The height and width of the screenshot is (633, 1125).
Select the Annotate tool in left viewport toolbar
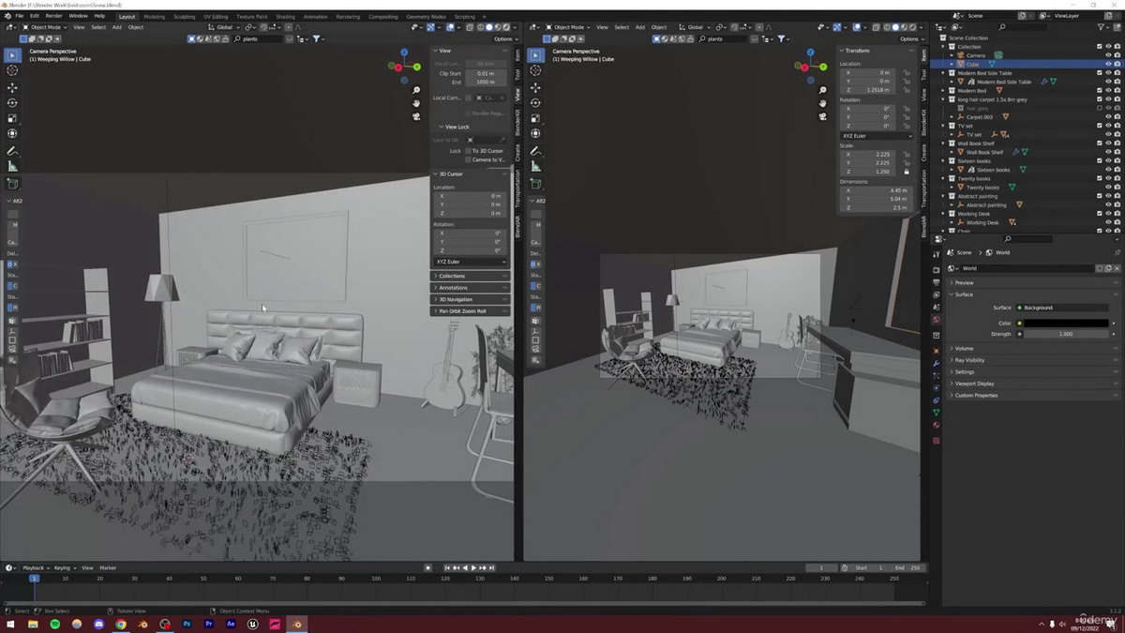click(12, 151)
